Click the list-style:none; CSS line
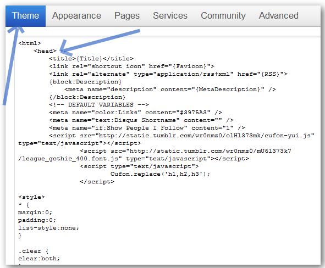This screenshot has width=325, height=268. click(48, 228)
